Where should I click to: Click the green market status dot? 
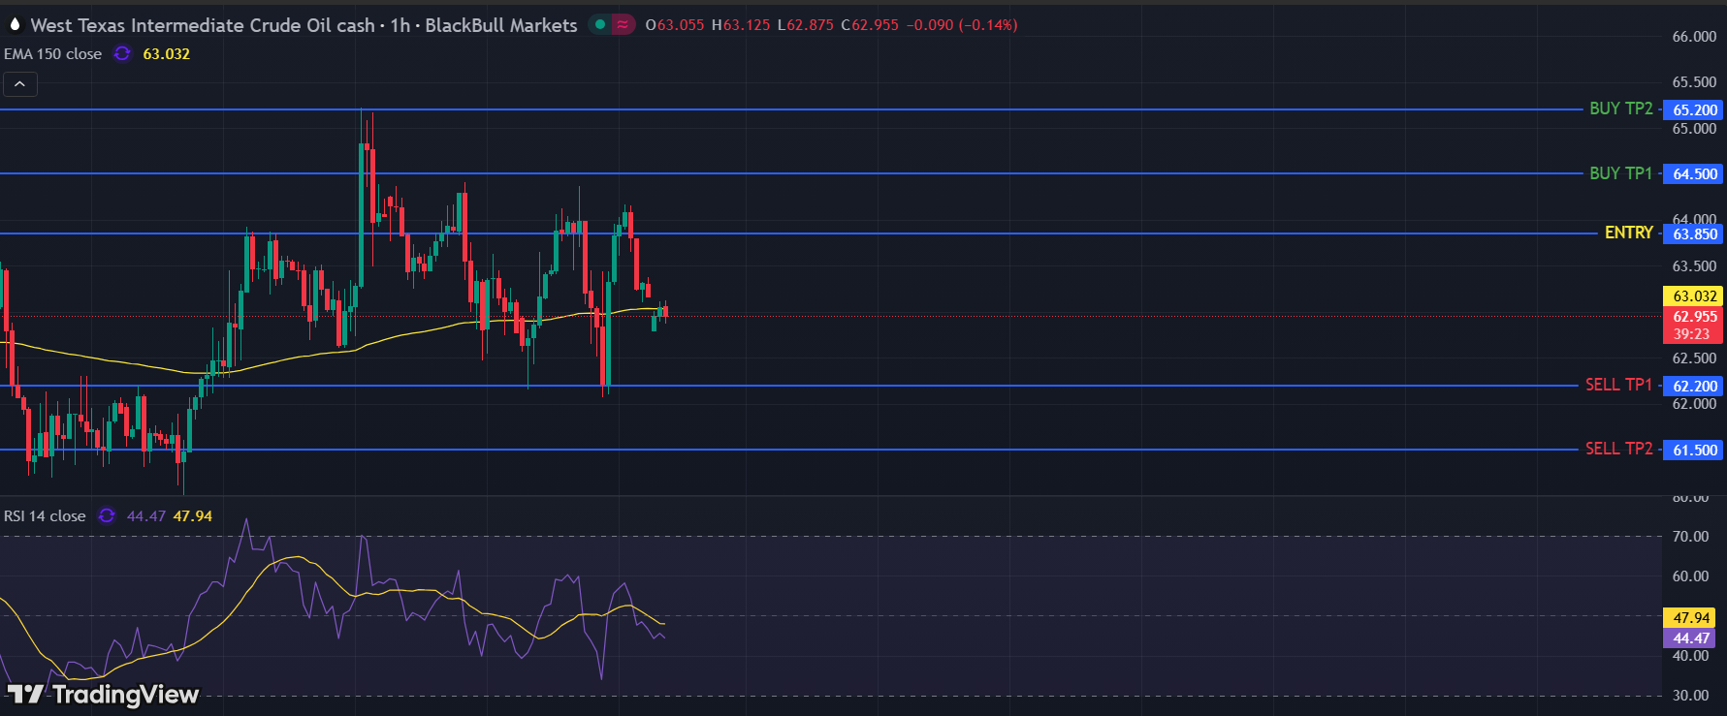tap(600, 25)
